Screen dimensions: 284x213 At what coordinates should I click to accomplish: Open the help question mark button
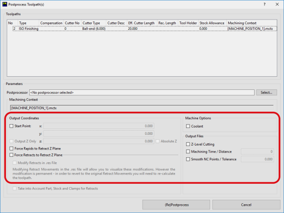tap(264, 4)
